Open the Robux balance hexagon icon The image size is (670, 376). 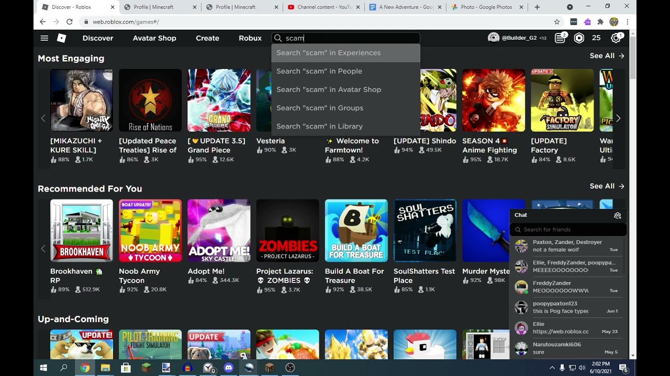click(x=579, y=38)
